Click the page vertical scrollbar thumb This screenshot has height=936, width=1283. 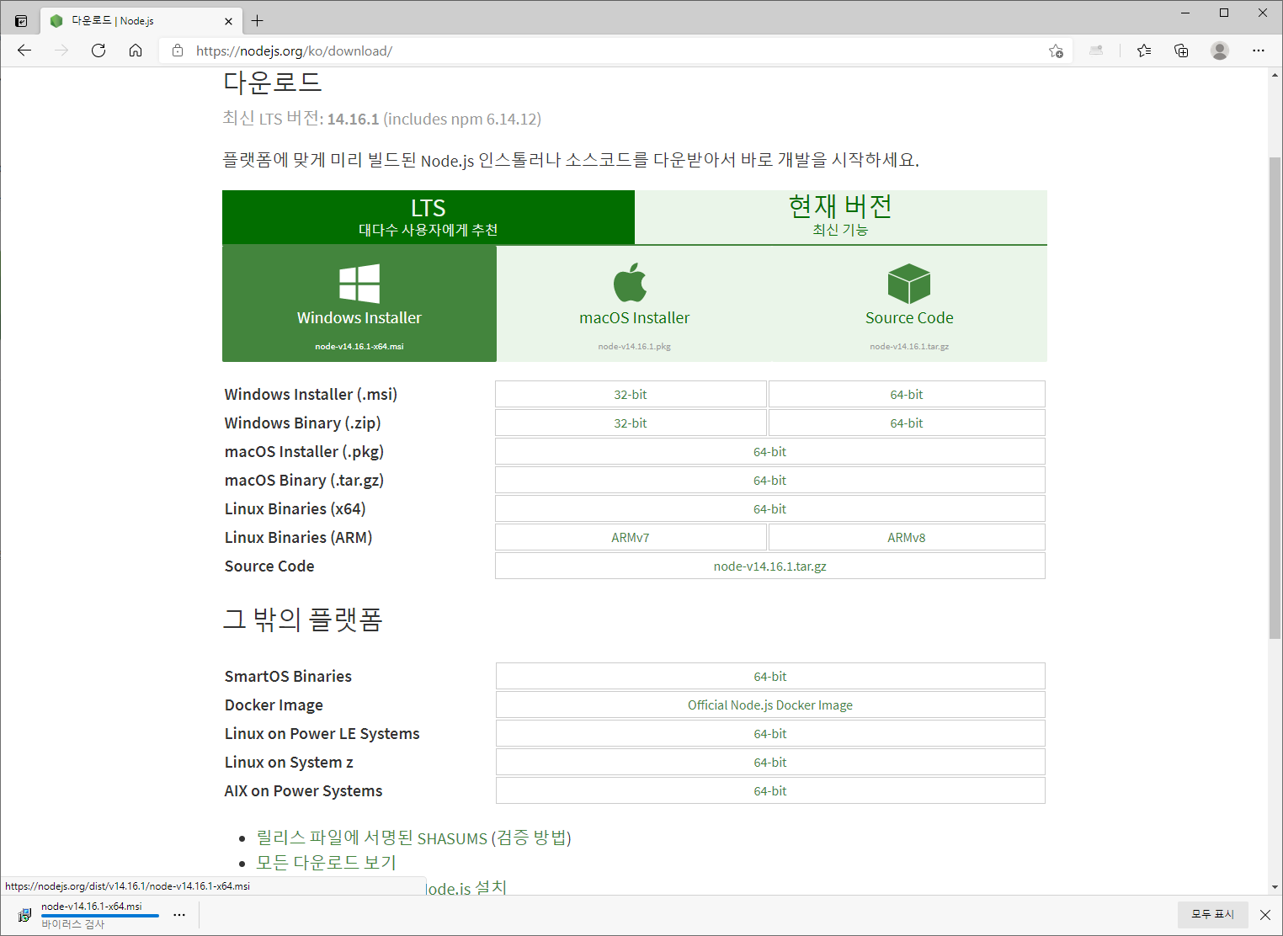[1275, 398]
